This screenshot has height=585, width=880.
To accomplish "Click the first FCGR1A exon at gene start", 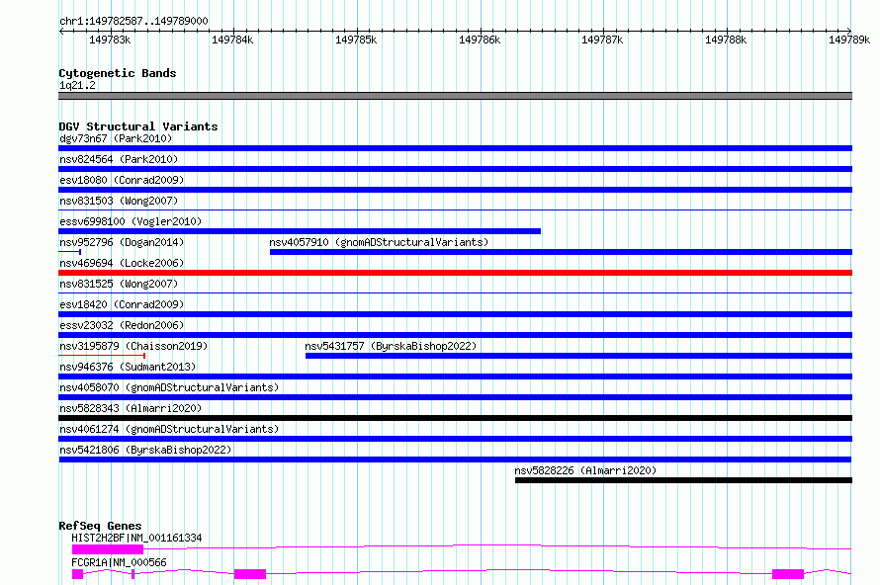I will [77, 574].
